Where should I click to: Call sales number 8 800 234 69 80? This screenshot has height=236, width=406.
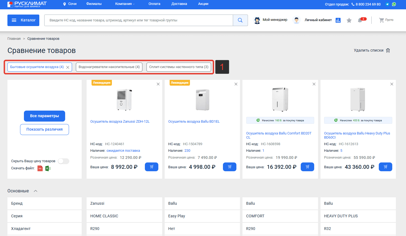click(x=368, y=4)
